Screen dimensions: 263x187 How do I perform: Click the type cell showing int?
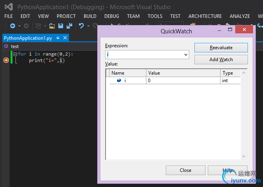point(230,81)
